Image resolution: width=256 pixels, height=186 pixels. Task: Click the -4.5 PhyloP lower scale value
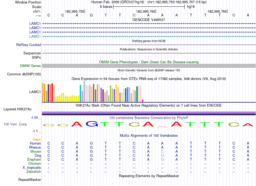(35, 131)
